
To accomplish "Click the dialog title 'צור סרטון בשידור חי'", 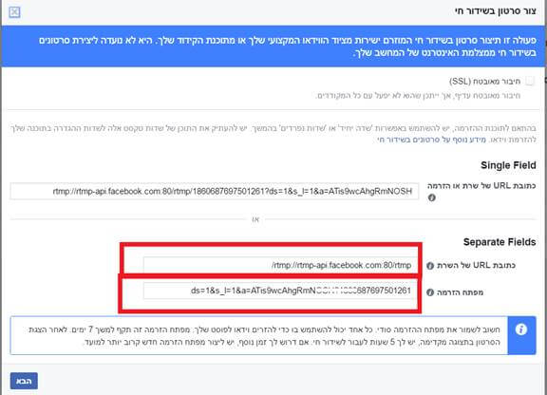I will pyautogui.click(x=496, y=11).
